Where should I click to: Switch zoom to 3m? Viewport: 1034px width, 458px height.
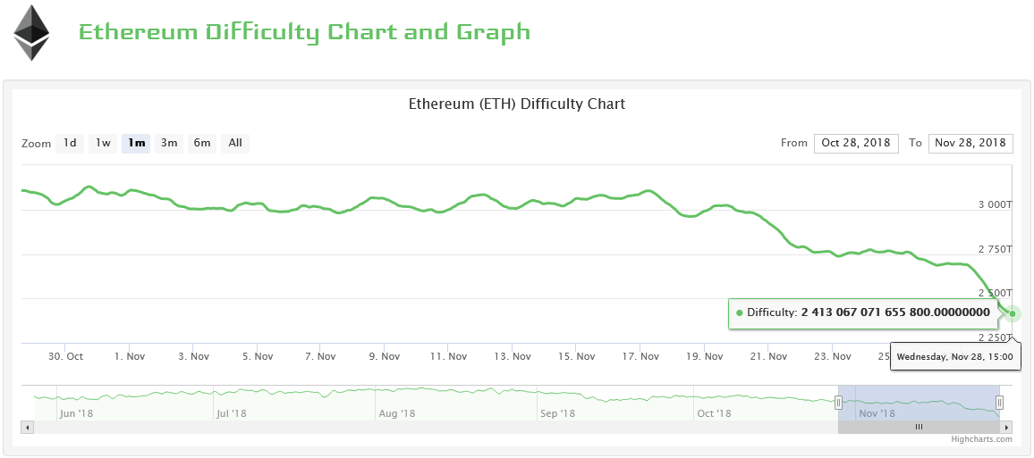[x=169, y=143]
